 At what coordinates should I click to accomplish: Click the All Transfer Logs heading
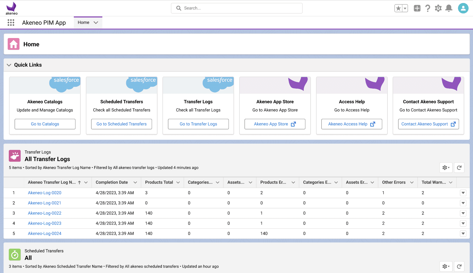[x=47, y=159]
